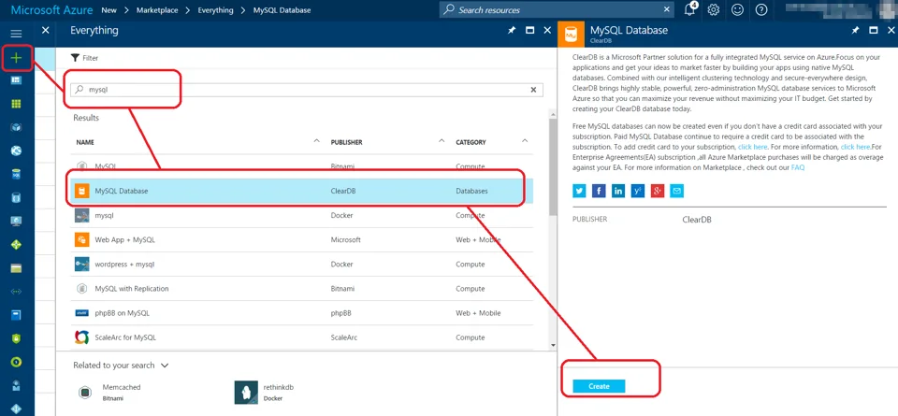
Task: Open the settings gear in top bar
Action: 713,9
